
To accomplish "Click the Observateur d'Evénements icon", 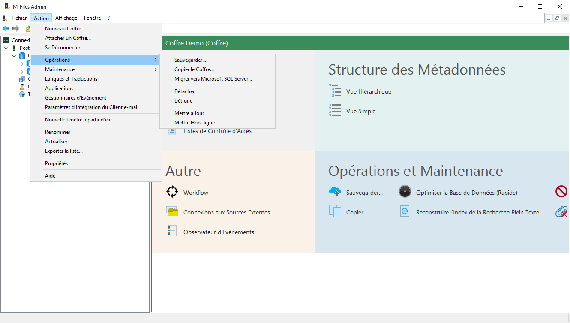I will pyautogui.click(x=172, y=231).
